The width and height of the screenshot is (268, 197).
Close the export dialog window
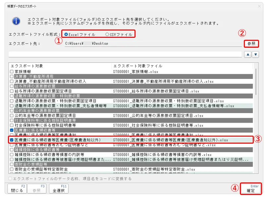[259, 6]
